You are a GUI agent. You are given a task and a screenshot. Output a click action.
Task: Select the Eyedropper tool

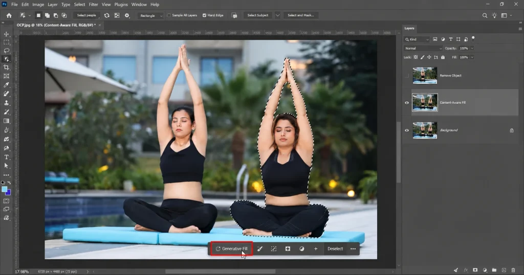pyautogui.click(x=6, y=85)
